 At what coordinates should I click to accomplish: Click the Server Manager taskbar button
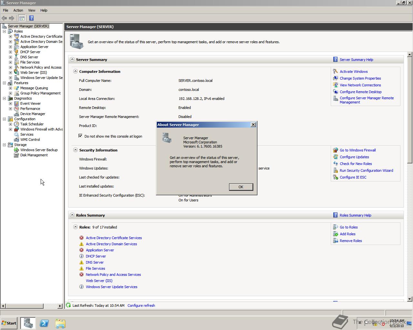click(28, 323)
